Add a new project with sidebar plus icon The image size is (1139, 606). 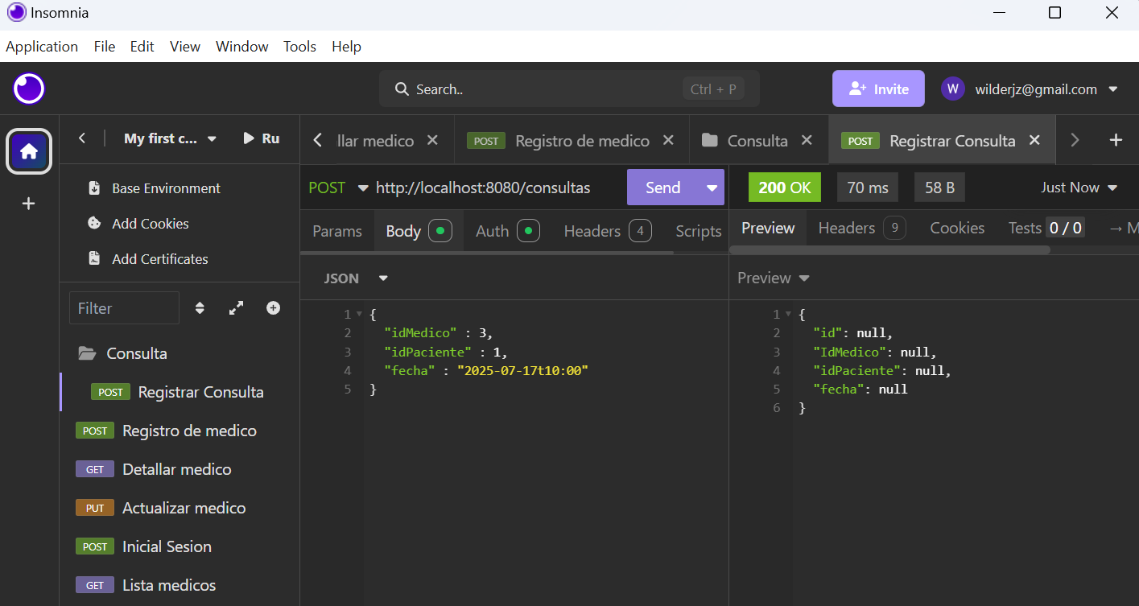(29, 204)
